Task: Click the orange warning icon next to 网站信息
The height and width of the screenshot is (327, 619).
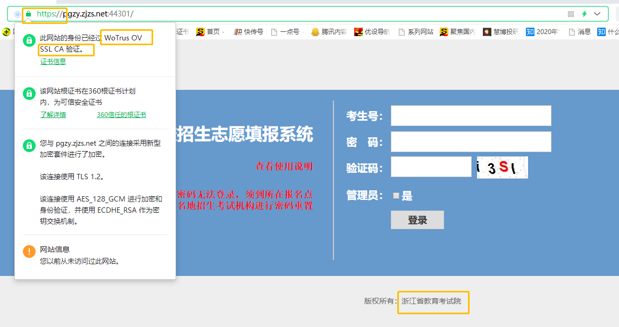Action: (29, 251)
